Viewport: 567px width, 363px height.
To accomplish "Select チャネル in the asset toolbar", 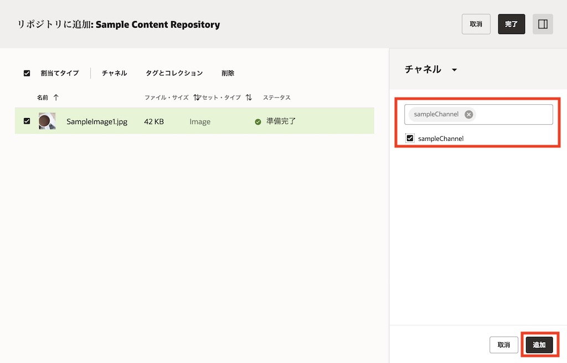I will pyautogui.click(x=114, y=73).
